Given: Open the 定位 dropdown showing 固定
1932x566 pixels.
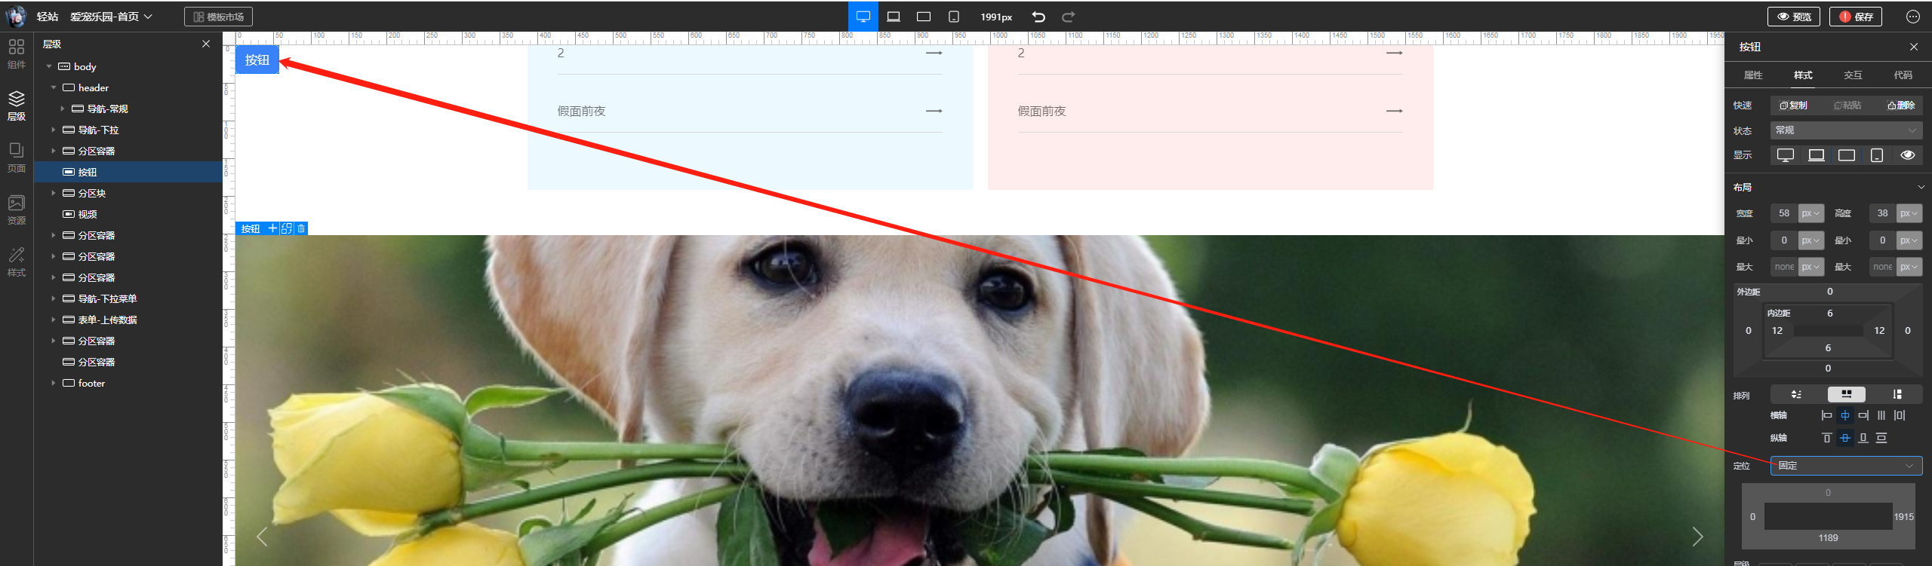Looking at the screenshot, I should tap(1845, 466).
